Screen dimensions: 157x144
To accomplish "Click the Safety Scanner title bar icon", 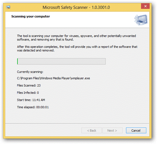I will point(8,7).
